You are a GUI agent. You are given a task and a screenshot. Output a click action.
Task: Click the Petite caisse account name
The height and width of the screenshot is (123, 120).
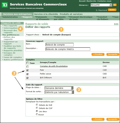pyautogui.click(x=45, y=74)
